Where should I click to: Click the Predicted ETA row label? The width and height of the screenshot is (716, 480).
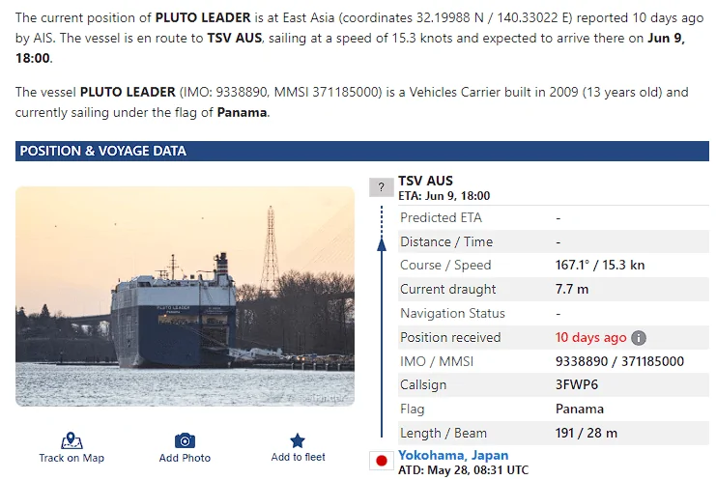[x=442, y=217]
